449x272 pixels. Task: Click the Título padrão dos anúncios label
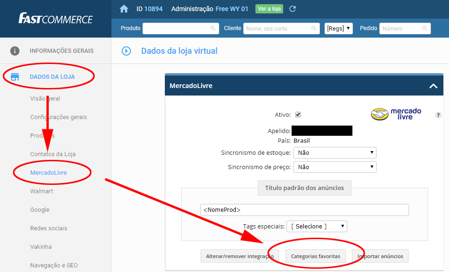pos(305,188)
